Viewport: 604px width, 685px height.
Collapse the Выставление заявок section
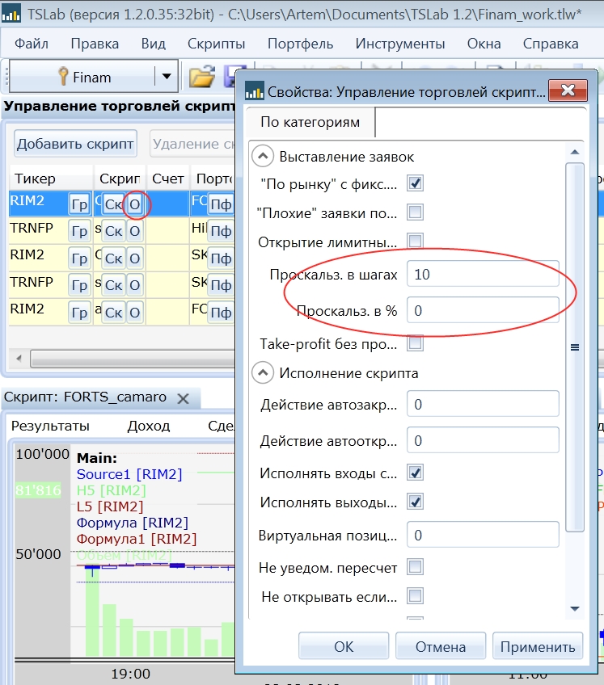tap(263, 156)
